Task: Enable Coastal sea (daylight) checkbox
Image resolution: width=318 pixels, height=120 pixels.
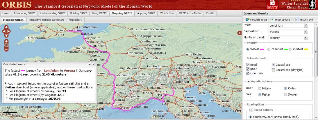Action: (x=273, y=70)
